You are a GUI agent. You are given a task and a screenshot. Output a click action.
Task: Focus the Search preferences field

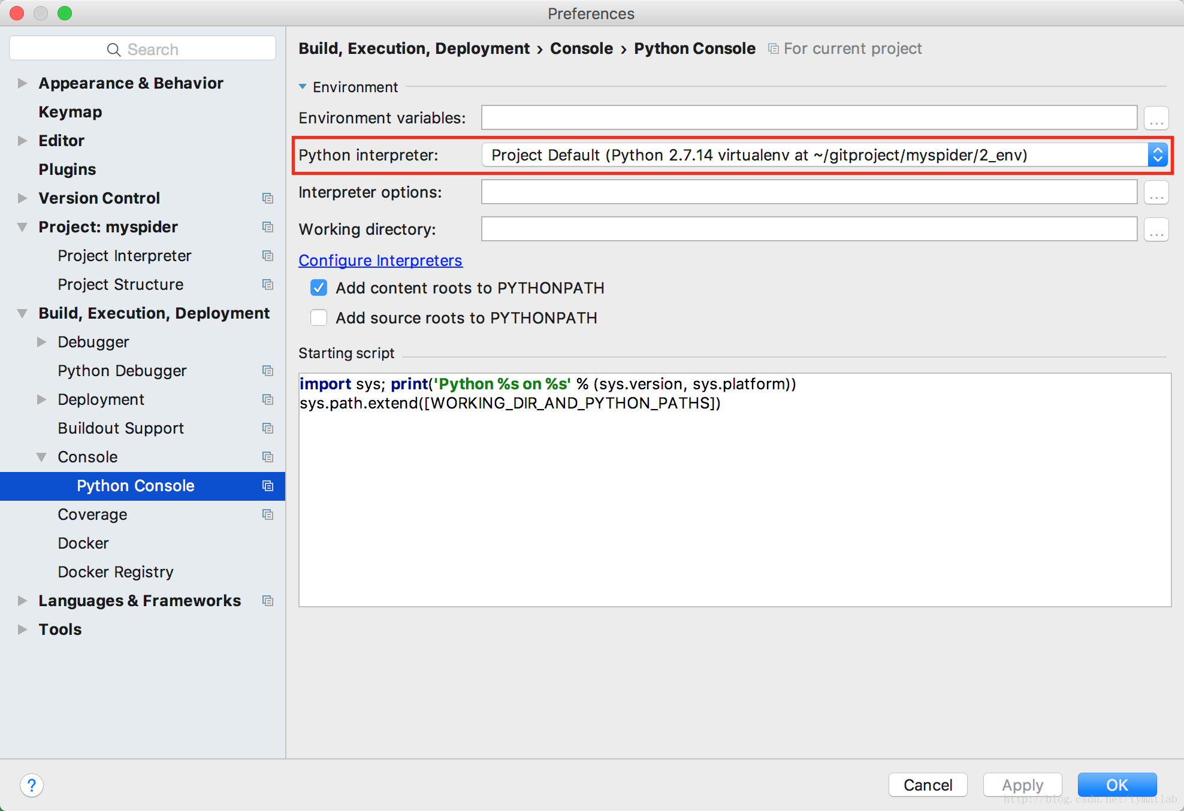[143, 49]
